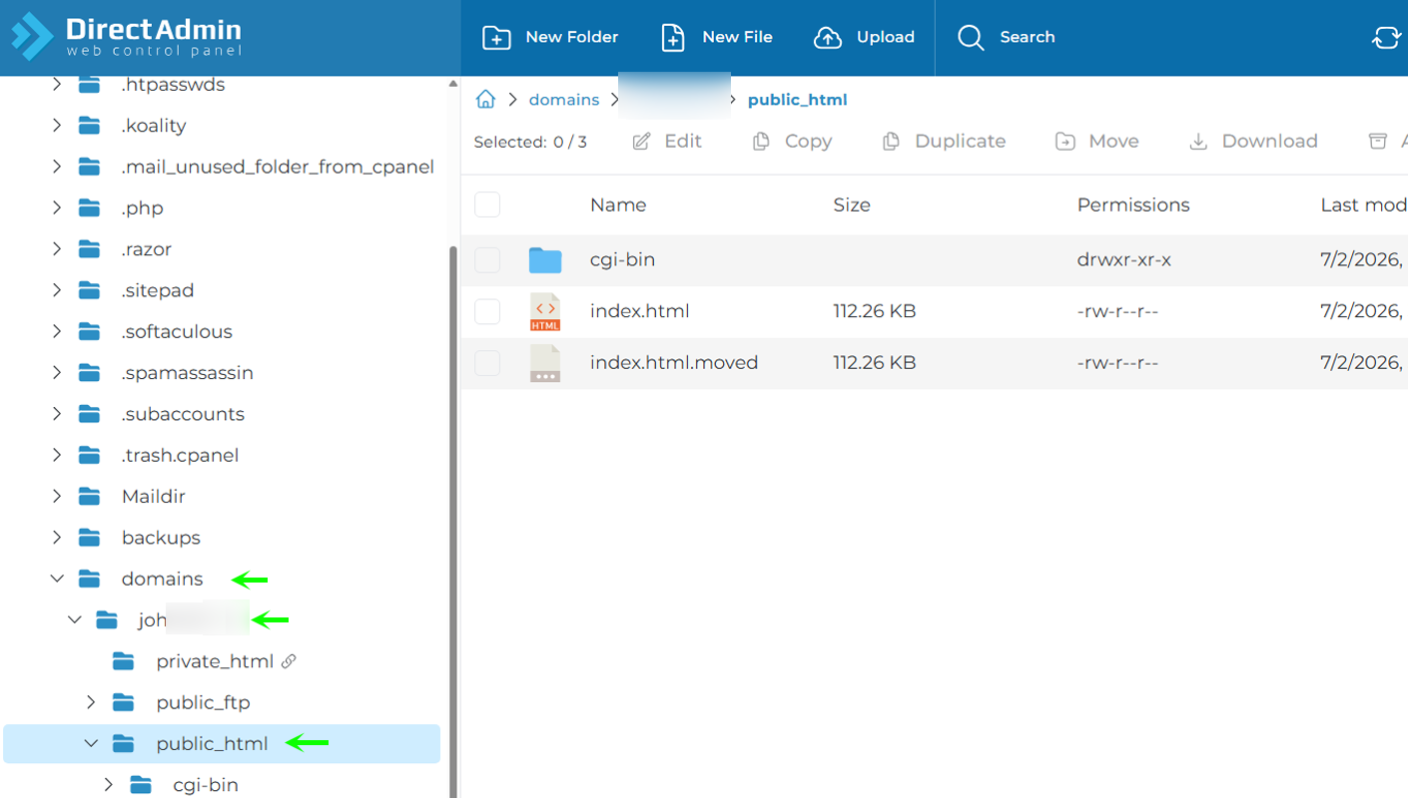This screenshot has height=798, width=1408.
Task: Open the cgi-bin folder name in list
Action: pyautogui.click(x=622, y=259)
